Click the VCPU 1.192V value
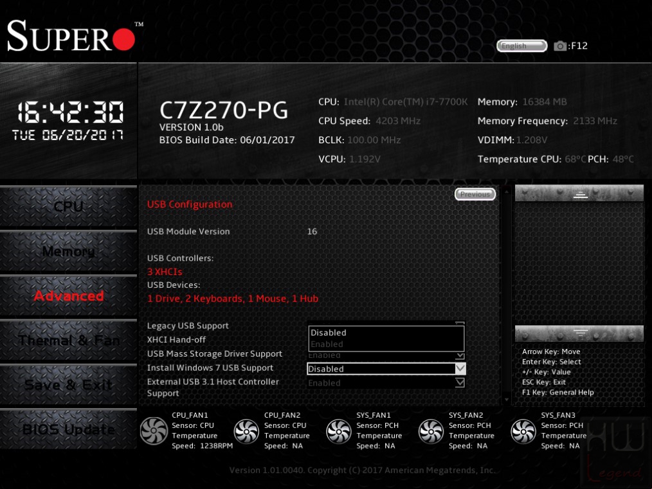 click(x=365, y=159)
